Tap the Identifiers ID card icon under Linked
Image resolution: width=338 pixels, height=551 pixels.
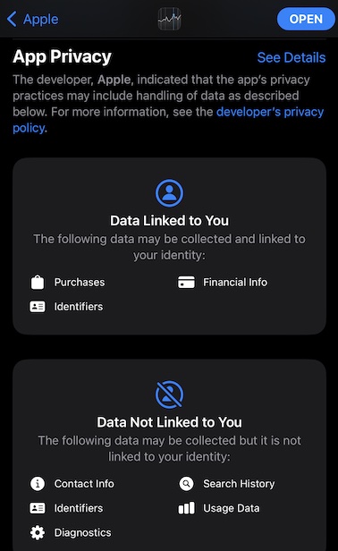pyautogui.click(x=38, y=307)
